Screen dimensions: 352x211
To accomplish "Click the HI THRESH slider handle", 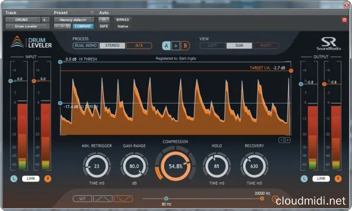I will [60, 62].
